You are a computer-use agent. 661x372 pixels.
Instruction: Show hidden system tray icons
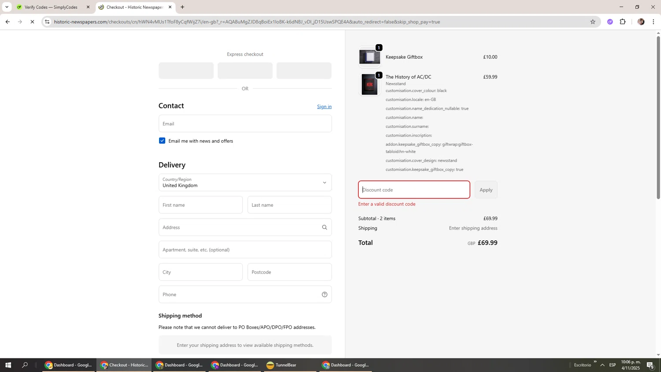602,365
